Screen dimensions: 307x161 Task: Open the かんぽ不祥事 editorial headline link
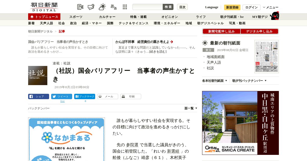144,42
